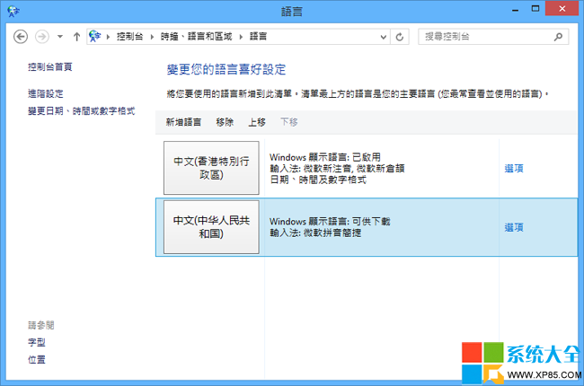This screenshot has width=584, height=386.
Task: Open recent locations dropdown arrow
Action: pos(60,37)
